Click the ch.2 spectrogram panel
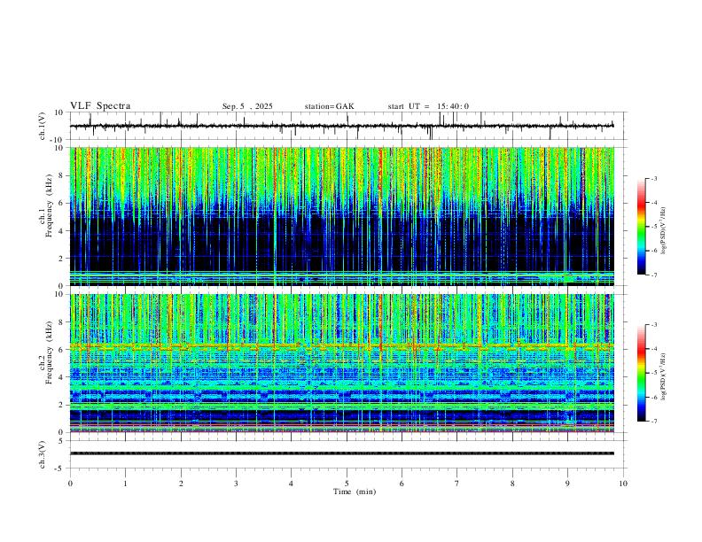This screenshot has width=702, height=542. (x=342, y=363)
